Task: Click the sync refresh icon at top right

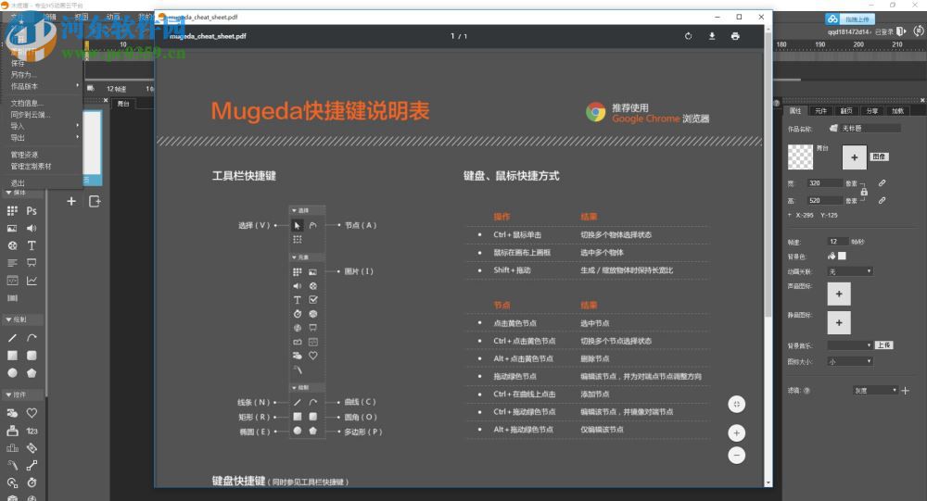Action: coord(919,31)
